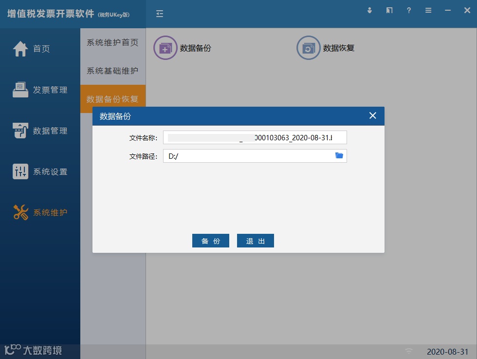Click the wrench tools maintenance icon
Screen dimensions: 477x359
pos(20,212)
